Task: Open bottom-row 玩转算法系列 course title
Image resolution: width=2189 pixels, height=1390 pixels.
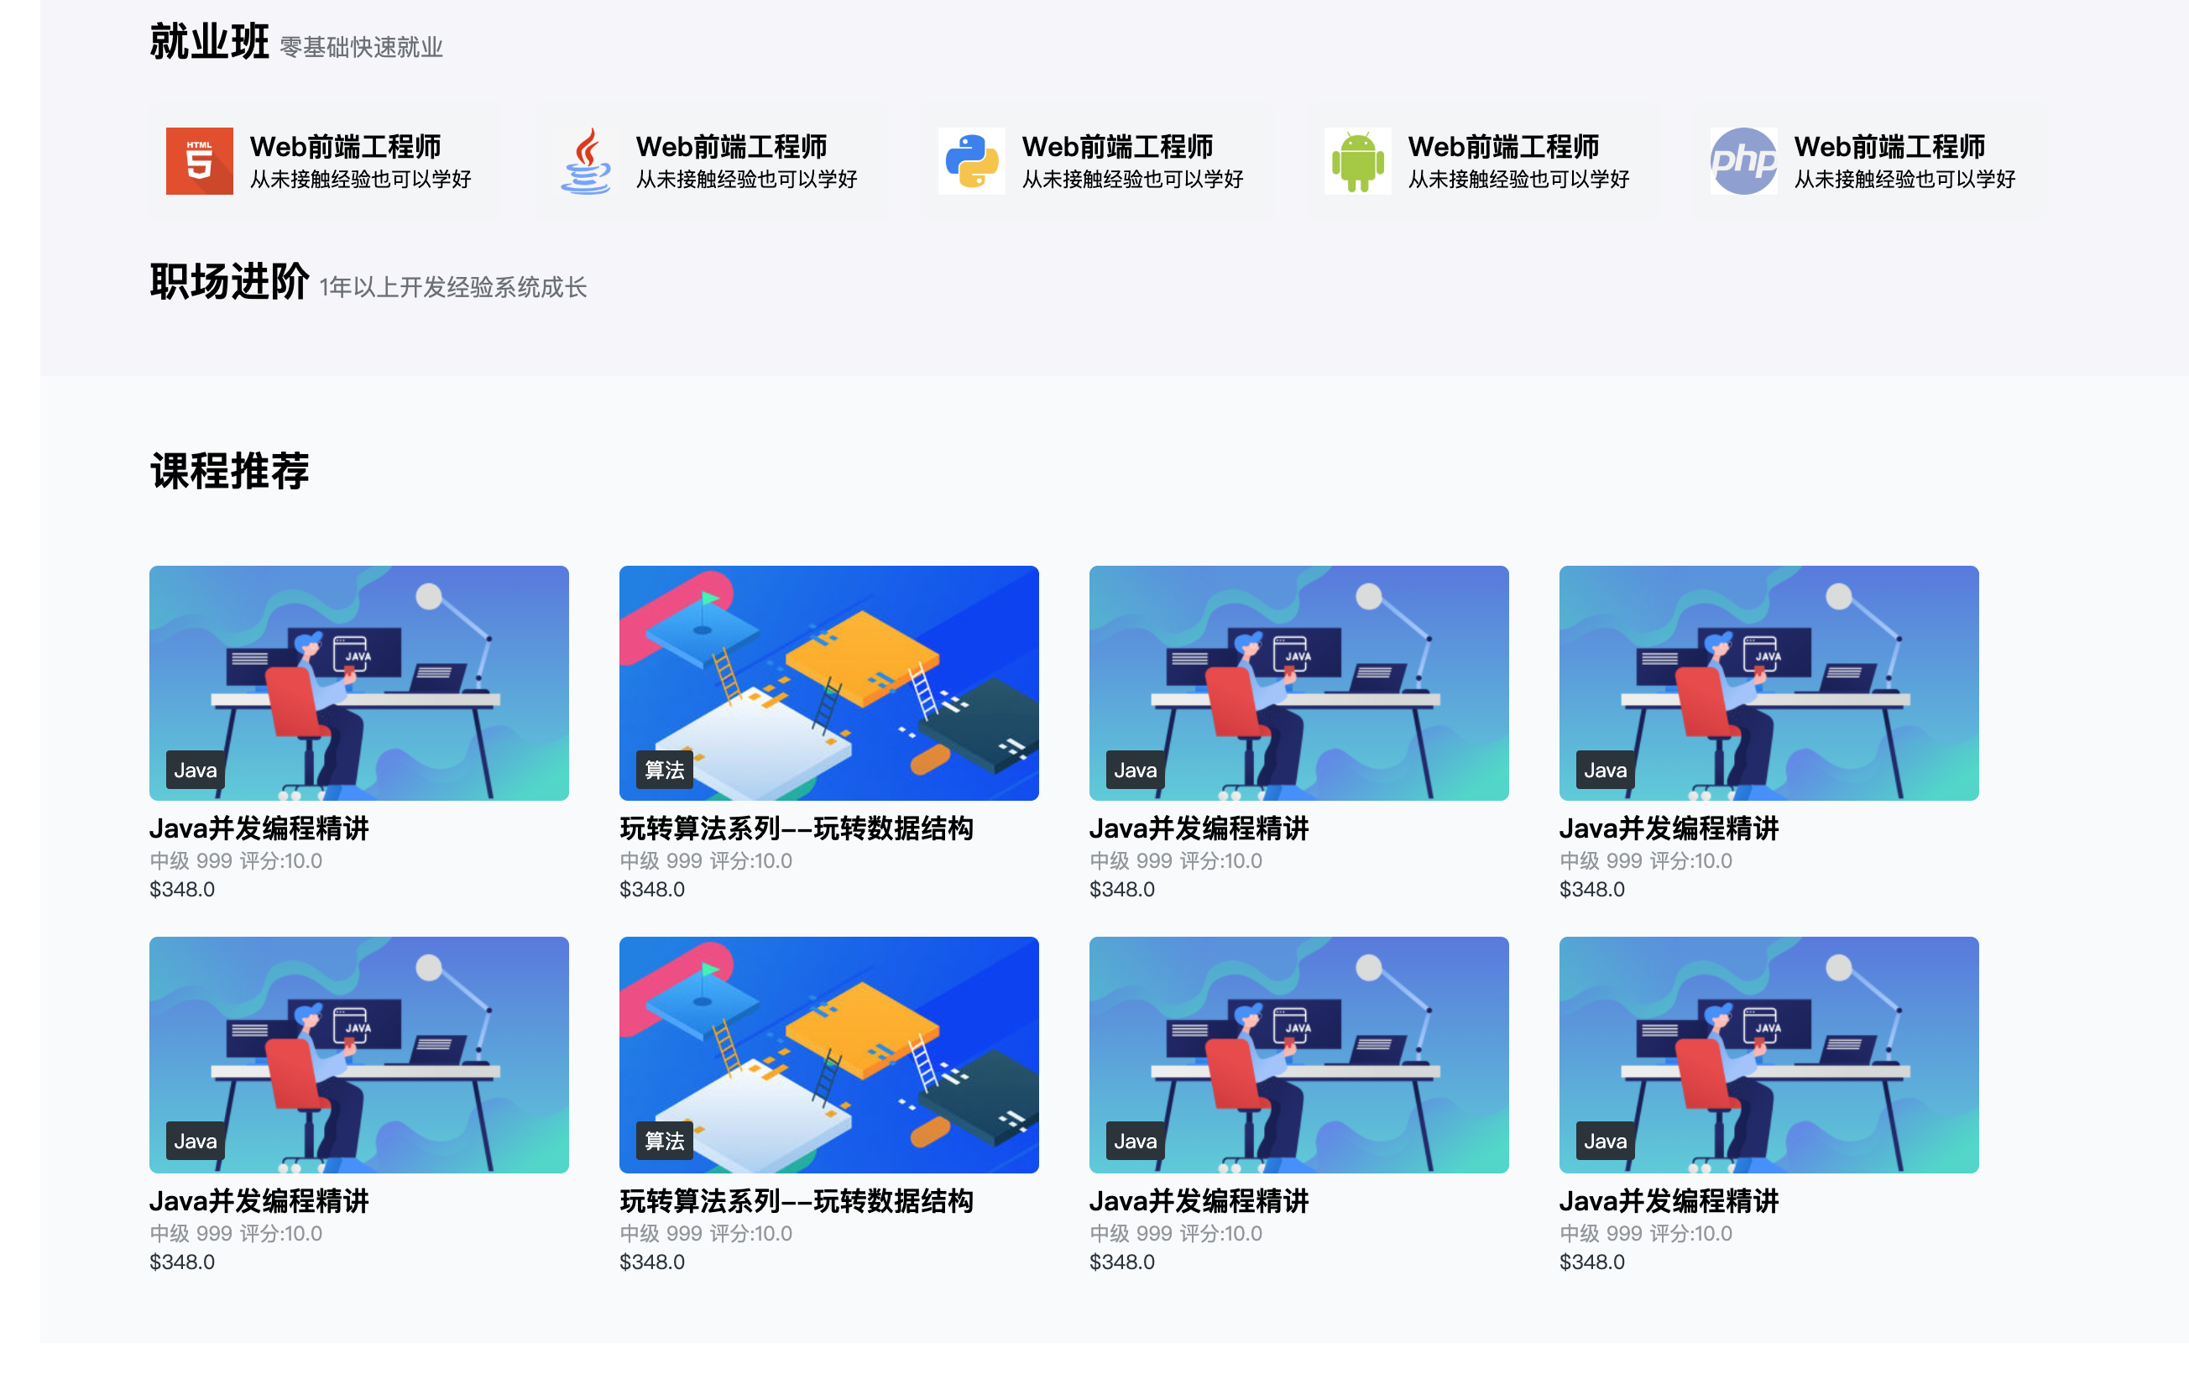Action: tap(797, 1201)
